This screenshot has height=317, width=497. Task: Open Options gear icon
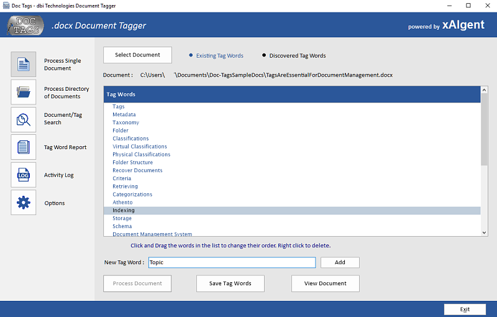24,203
